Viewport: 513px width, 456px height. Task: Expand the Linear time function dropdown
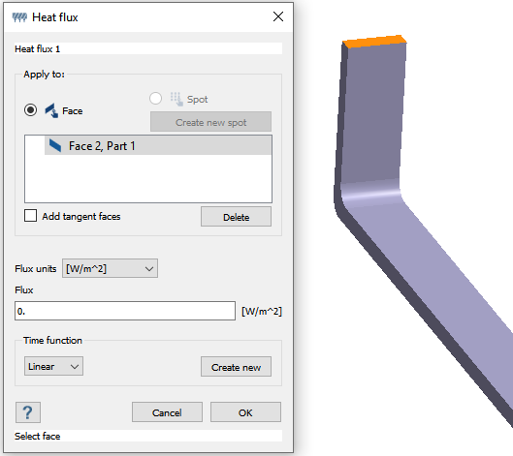53,366
